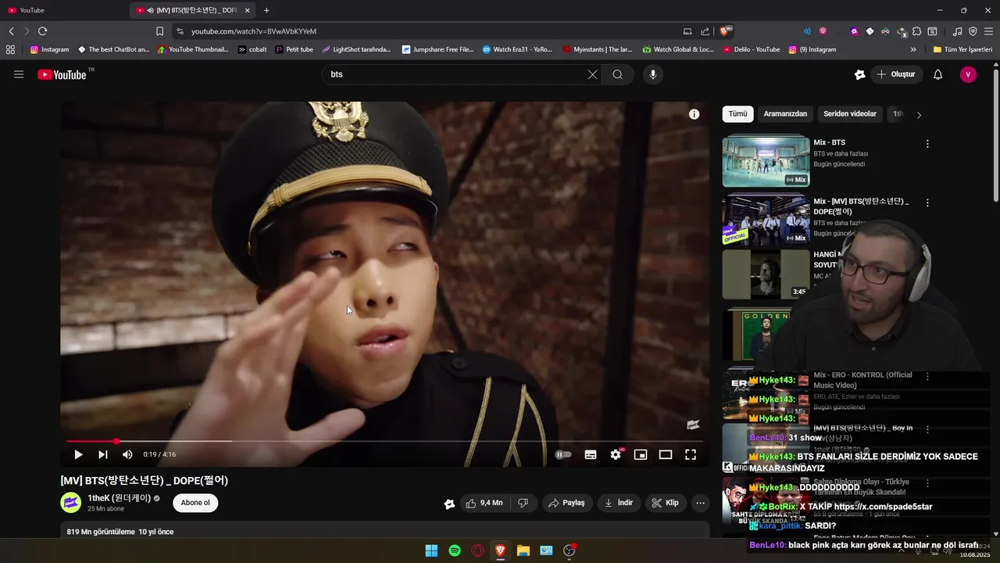Bookmark this page icon
Image resolution: width=1000 pixels, height=563 pixels.
coord(159,31)
